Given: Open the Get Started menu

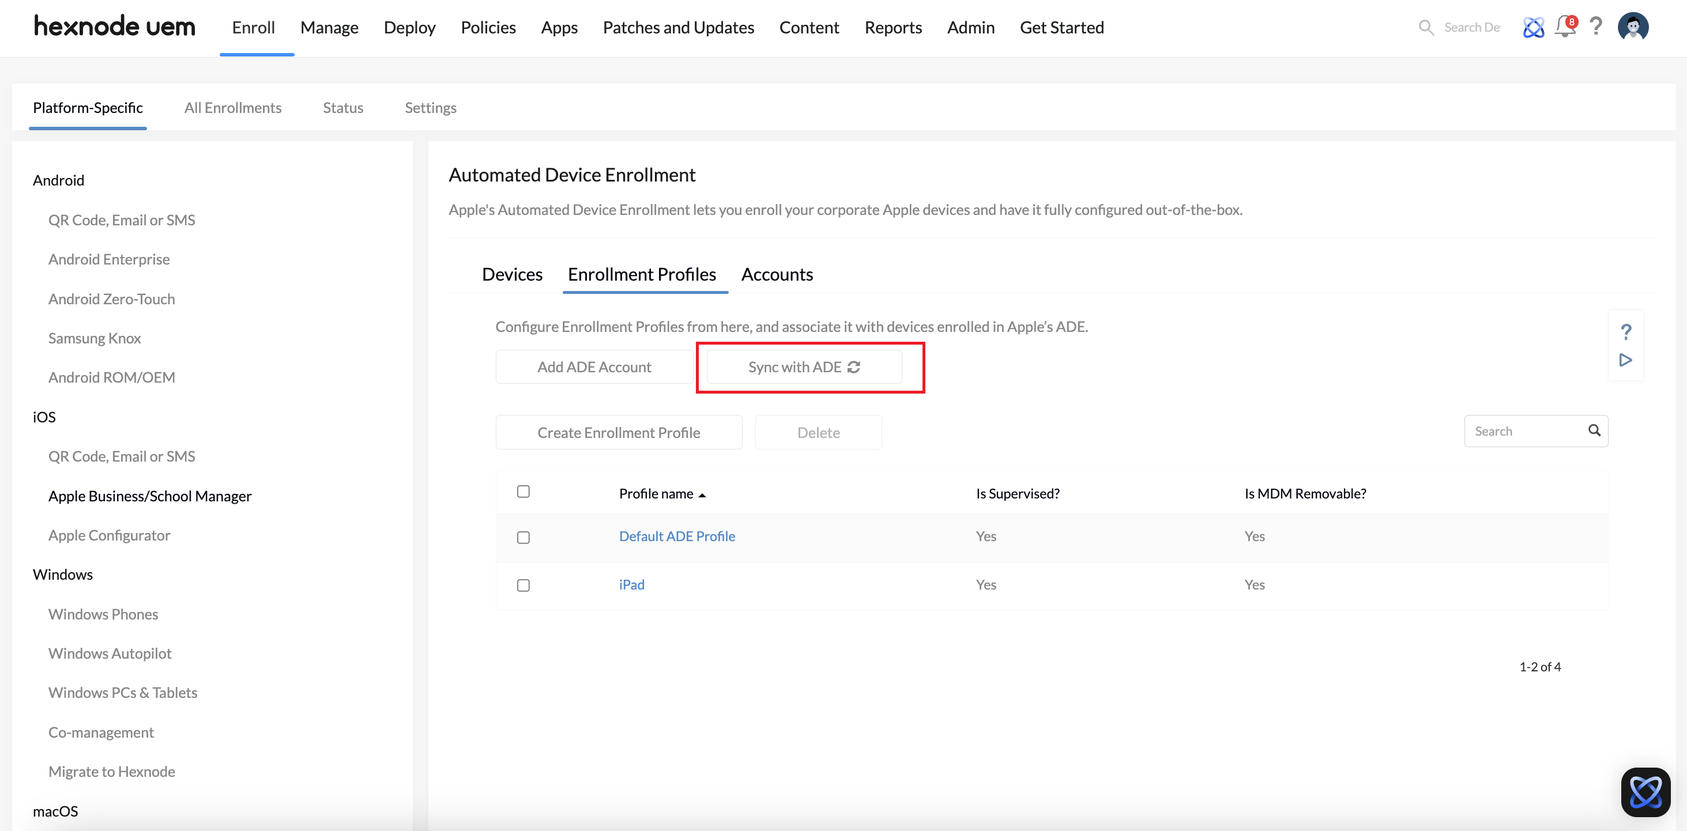Looking at the screenshot, I should click(1061, 28).
